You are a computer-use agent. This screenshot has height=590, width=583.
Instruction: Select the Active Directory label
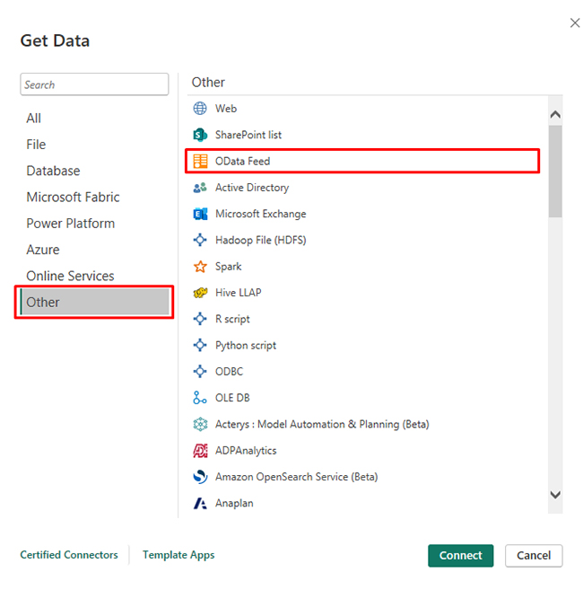(x=252, y=188)
